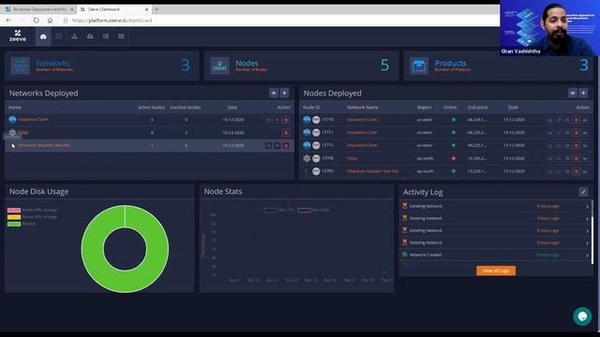Toggle the eye icon in Networks Deployed header
Viewport: 600px width, 337px height.
(x=273, y=93)
